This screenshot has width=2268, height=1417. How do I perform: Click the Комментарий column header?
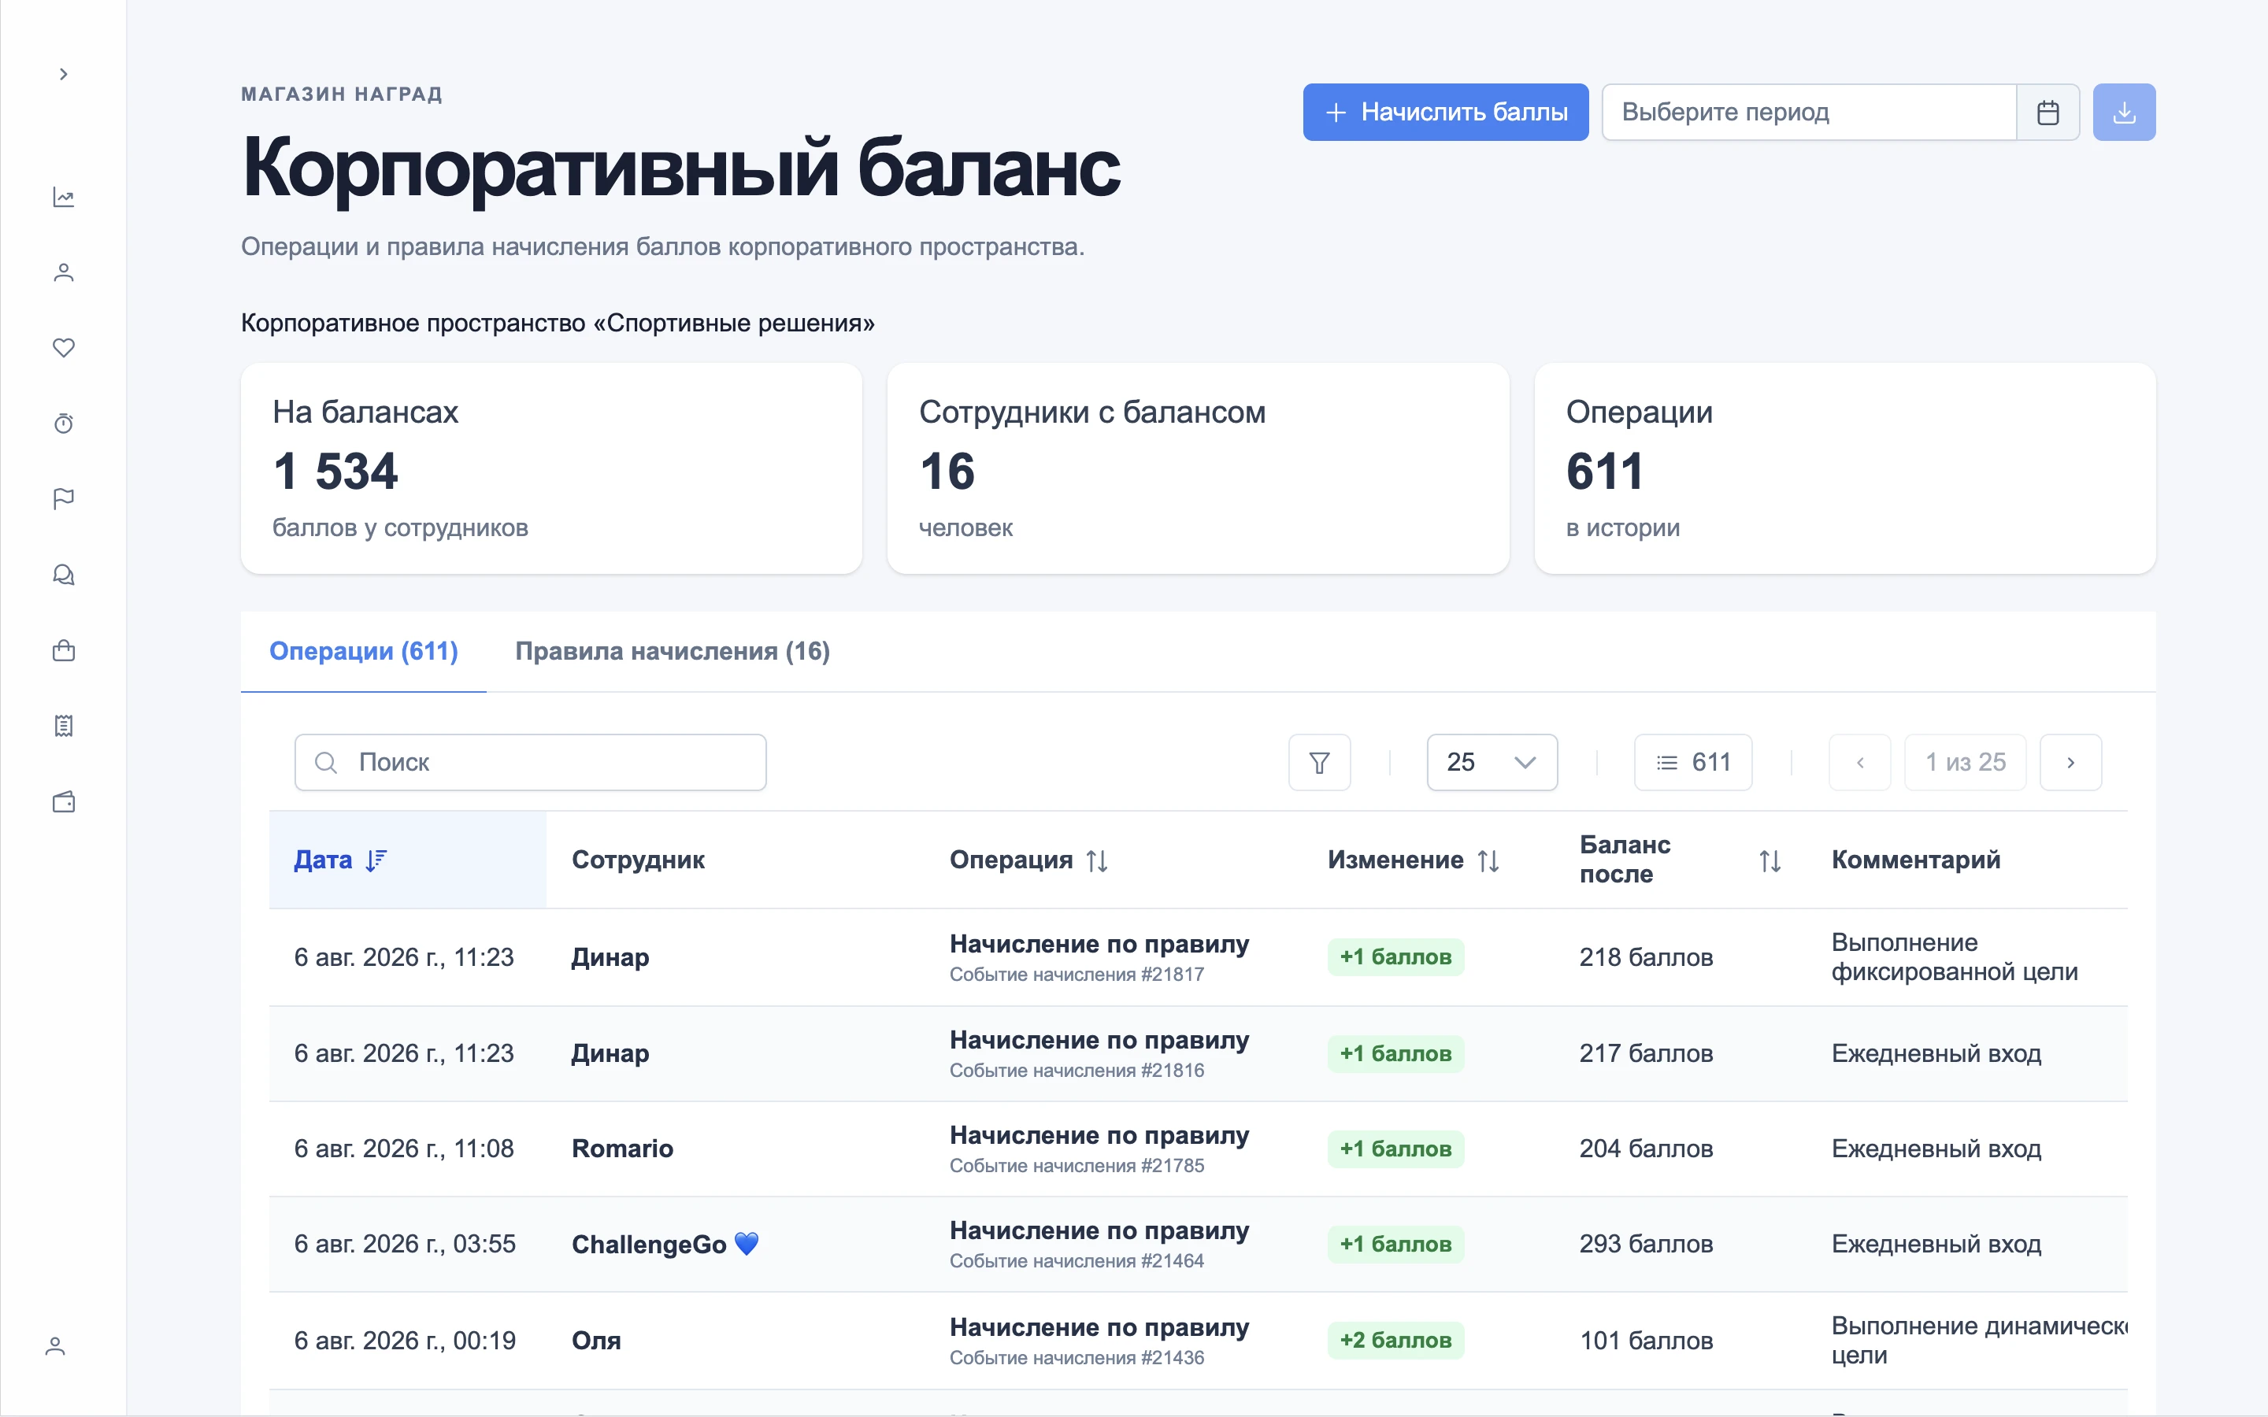tap(1916, 860)
